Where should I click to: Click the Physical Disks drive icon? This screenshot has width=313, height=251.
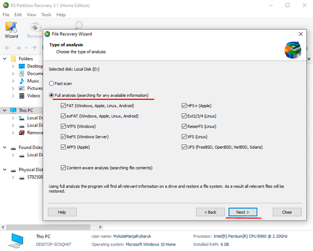14,170
